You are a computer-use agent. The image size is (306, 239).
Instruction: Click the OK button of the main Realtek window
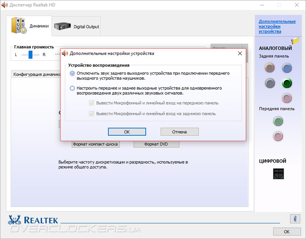(287, 232)
